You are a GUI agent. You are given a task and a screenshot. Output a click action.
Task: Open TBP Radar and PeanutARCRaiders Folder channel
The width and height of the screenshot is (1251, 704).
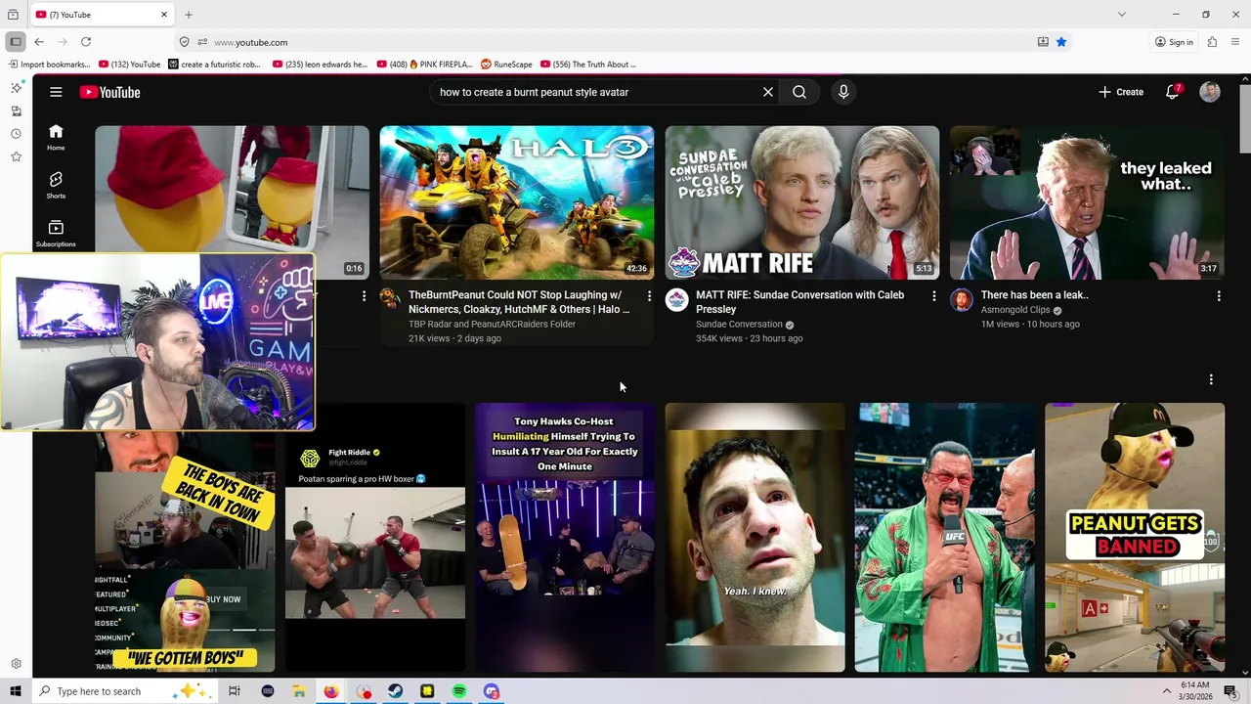(492, 324)
